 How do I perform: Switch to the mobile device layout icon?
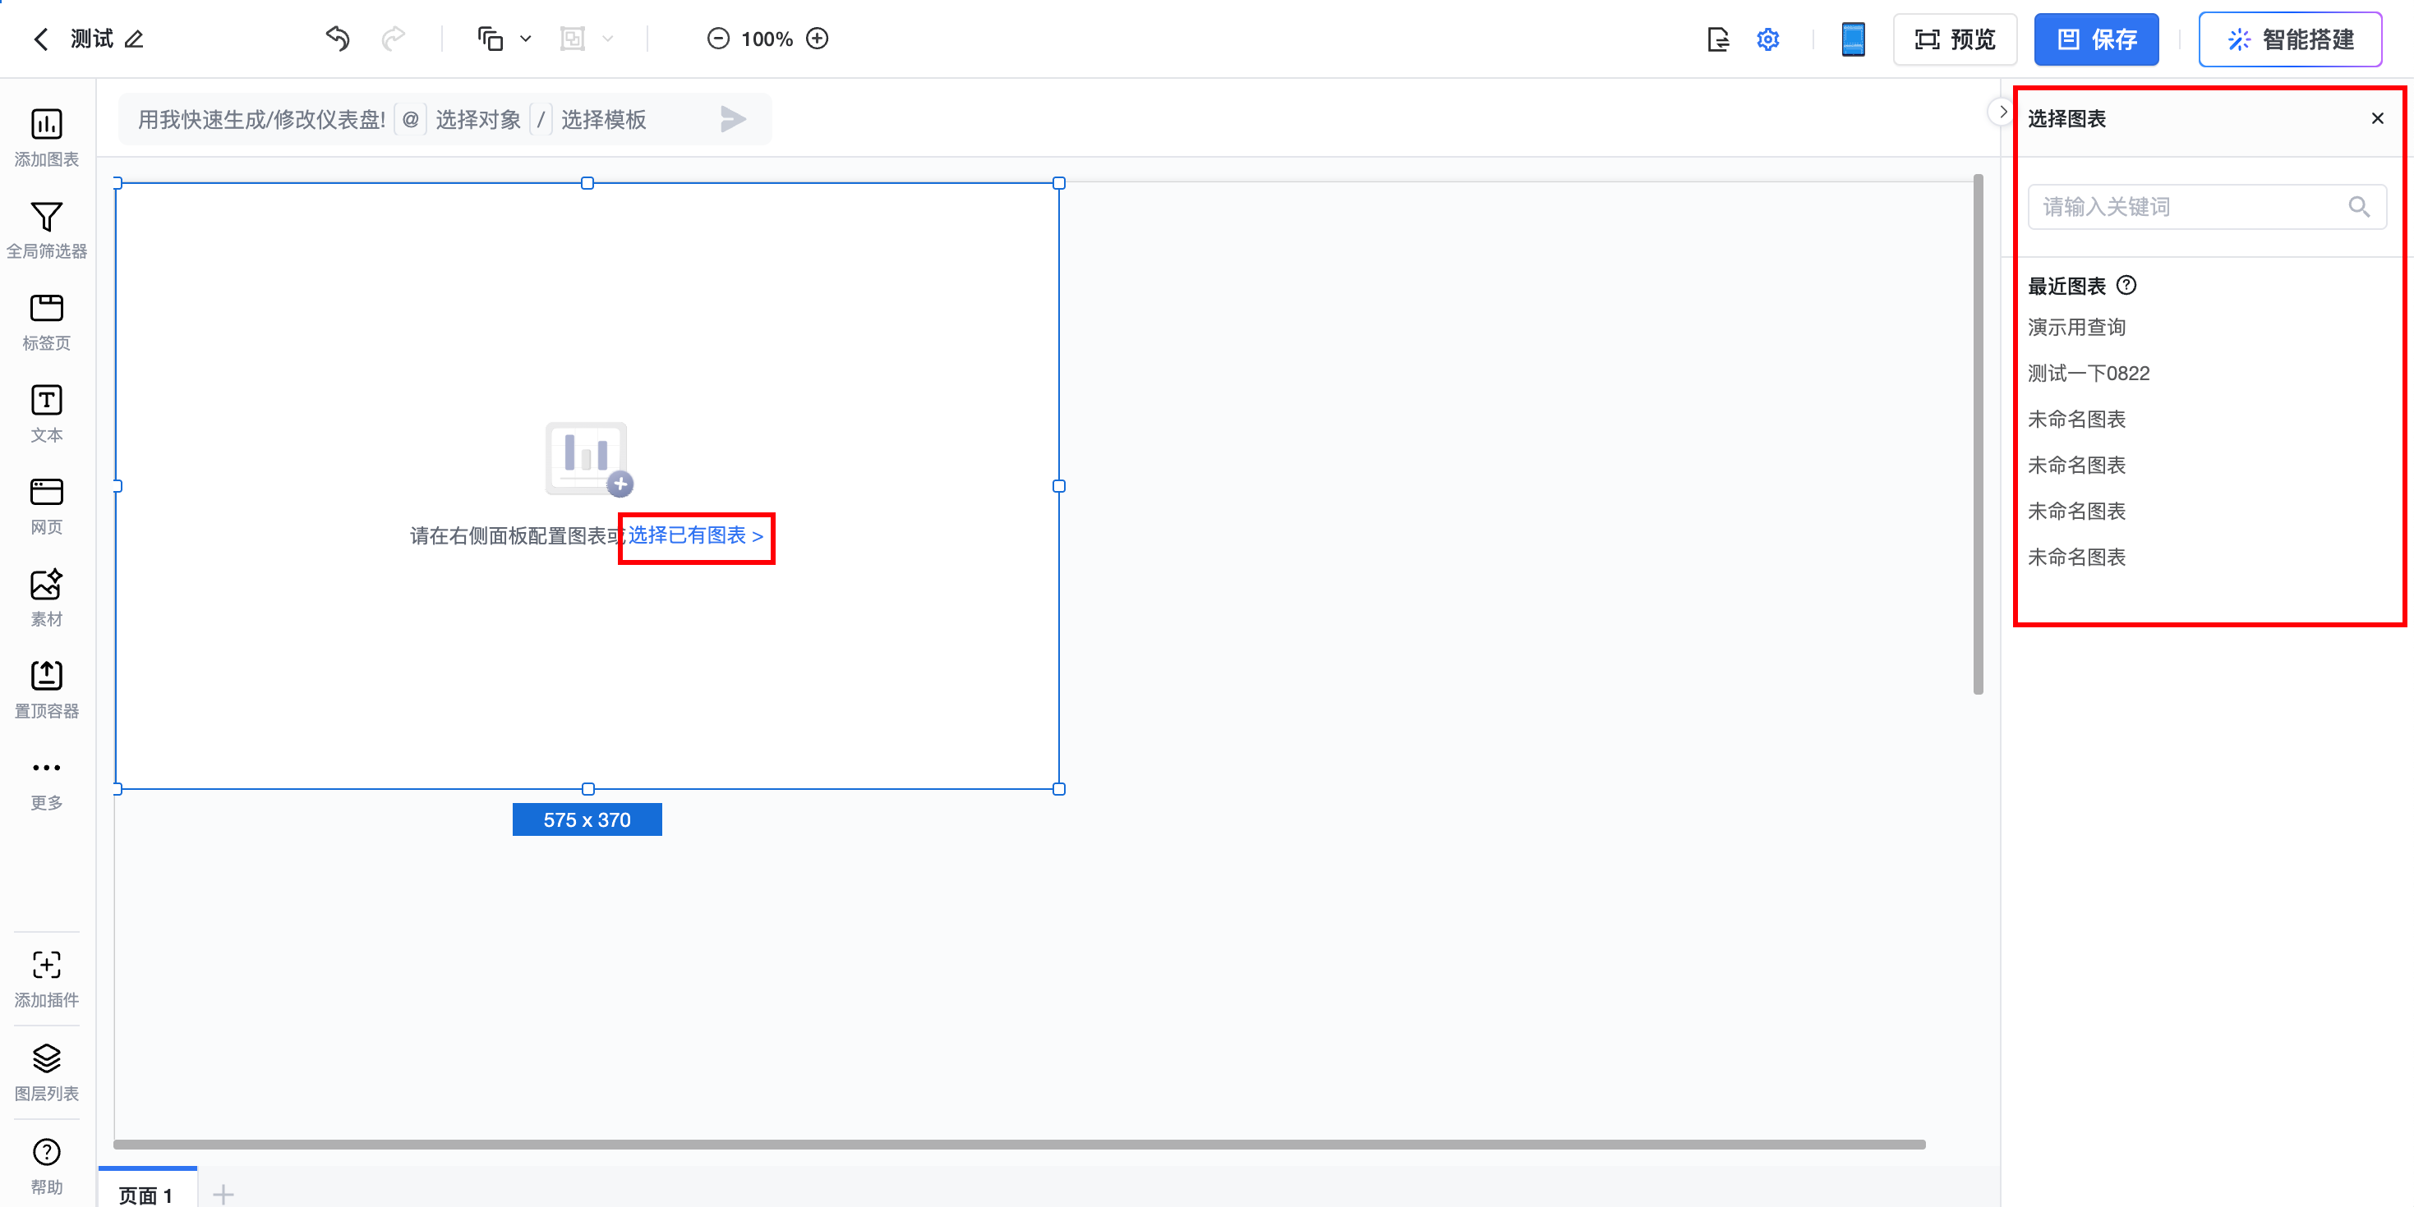(x=1852, y=39)
